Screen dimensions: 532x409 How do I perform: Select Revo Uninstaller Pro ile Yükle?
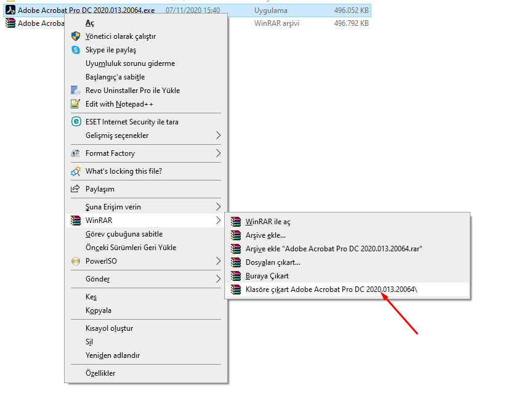pyautogui.click(x=146, y=91)
